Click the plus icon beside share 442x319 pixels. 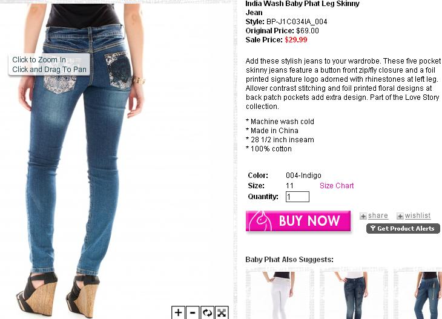(x=363, y=216)
